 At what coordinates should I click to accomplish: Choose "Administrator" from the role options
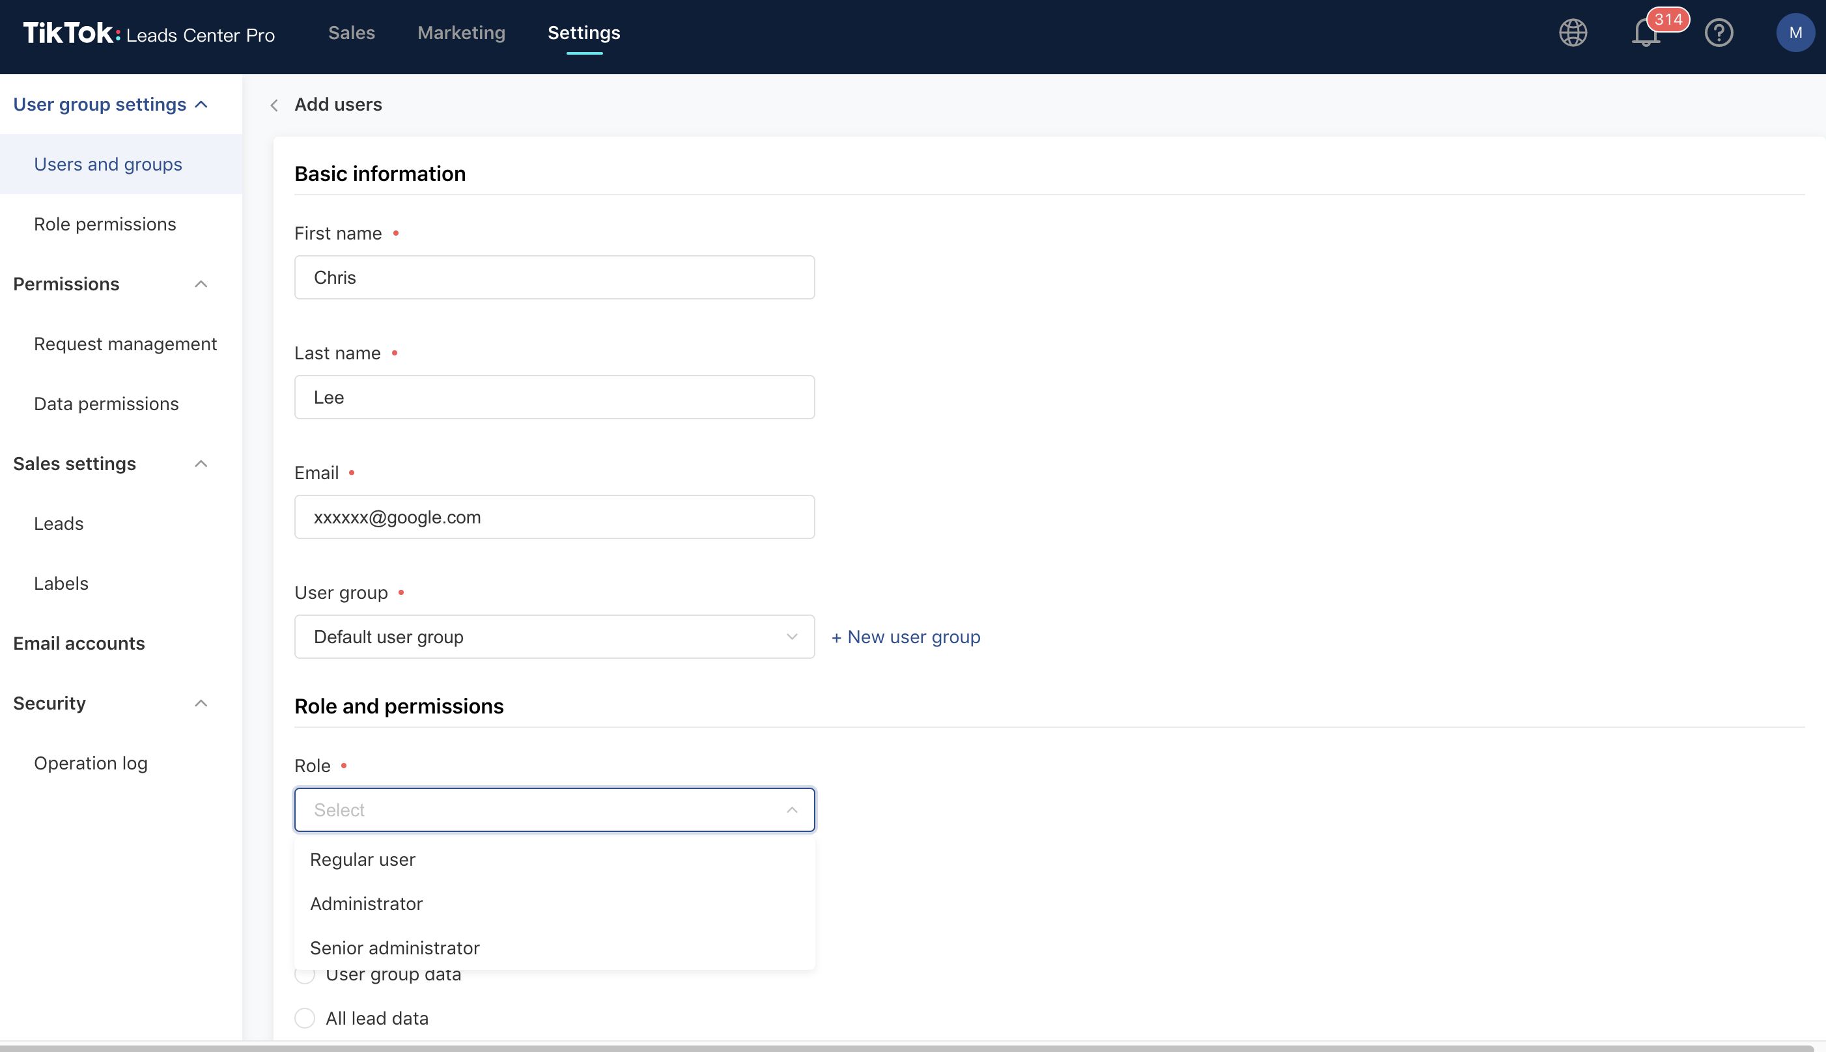[367, 903]
